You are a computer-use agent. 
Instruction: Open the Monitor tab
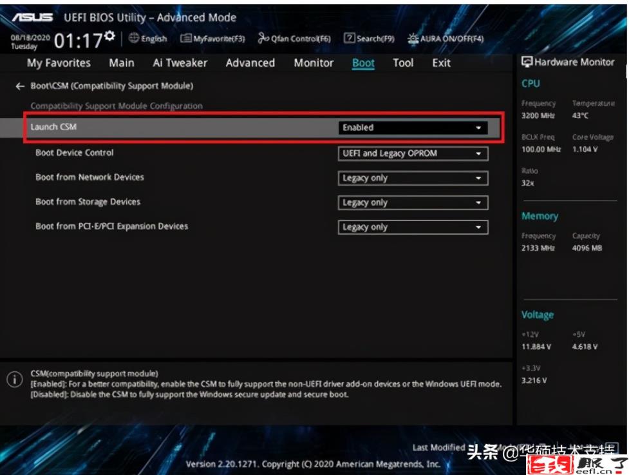pos(314,63)
